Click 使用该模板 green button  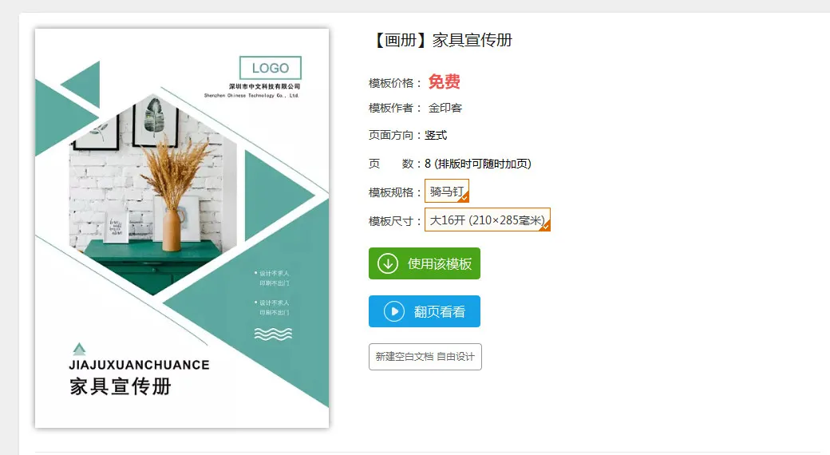(425, 263)
